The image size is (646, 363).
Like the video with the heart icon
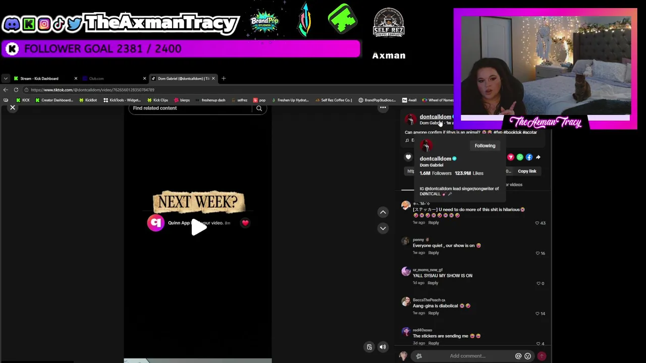coord(408,157)
